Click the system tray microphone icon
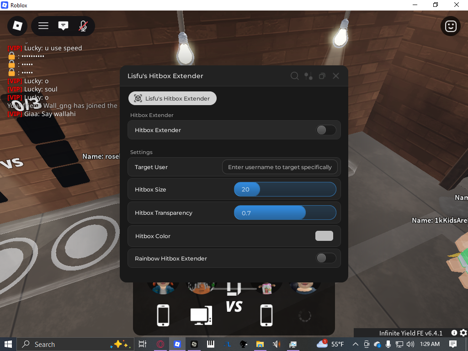 point(388,344)
